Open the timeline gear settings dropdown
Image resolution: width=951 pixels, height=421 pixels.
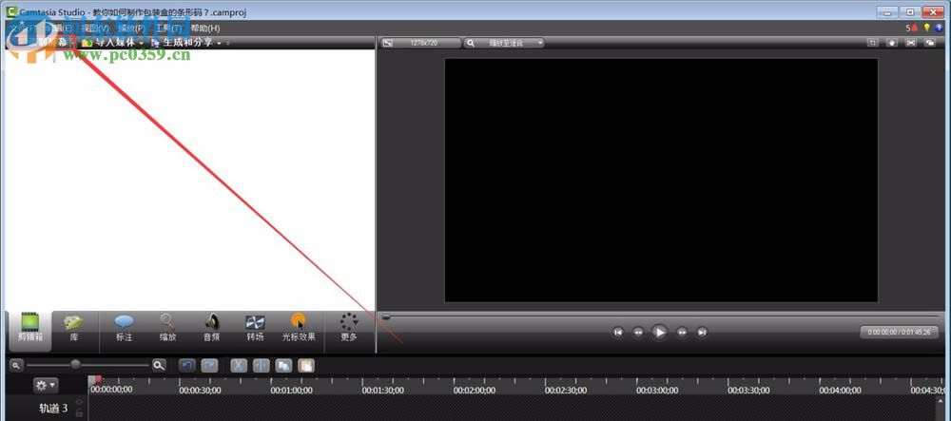tap(46, 385)
